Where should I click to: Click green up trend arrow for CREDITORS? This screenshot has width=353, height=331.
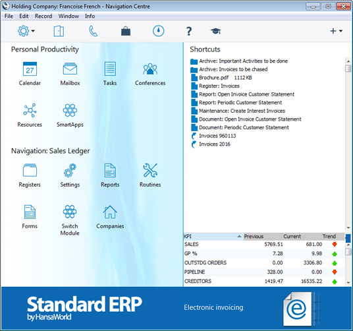[335, 282]
